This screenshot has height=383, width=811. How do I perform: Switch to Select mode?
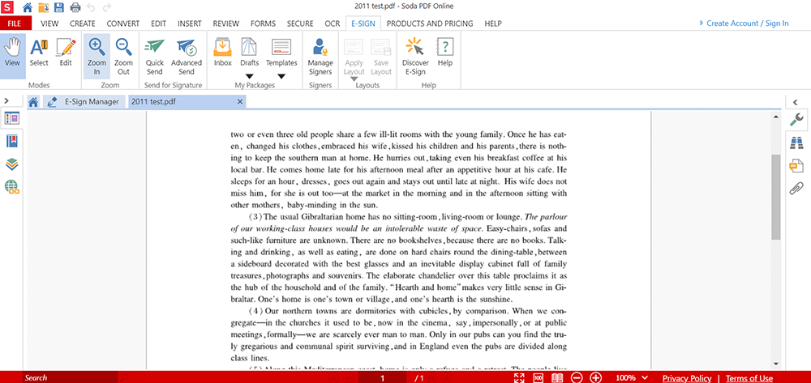[39, 49]
